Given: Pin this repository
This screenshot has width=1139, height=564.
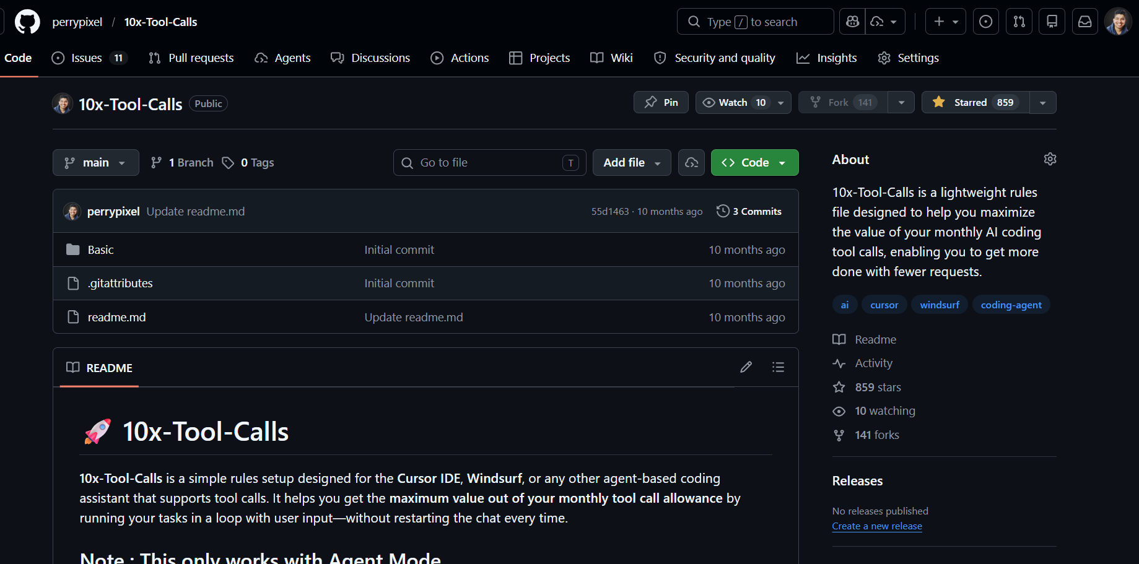Looking at the screenshot, I should (661, 103).
